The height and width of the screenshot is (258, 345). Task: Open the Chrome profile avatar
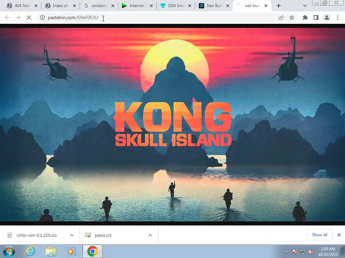tap(327, 17)
